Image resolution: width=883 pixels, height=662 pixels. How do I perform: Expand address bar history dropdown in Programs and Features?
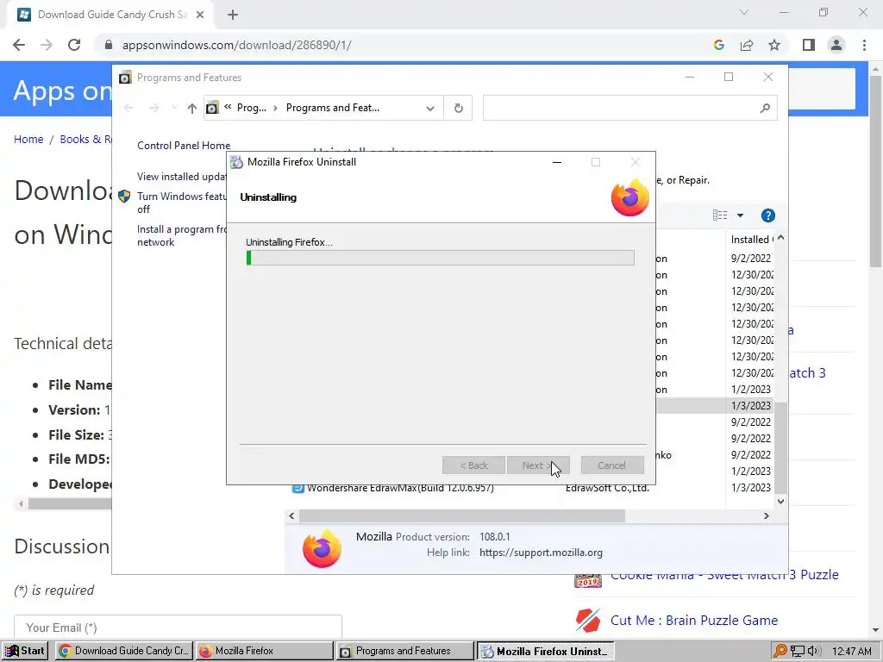(x=430, y=108)
